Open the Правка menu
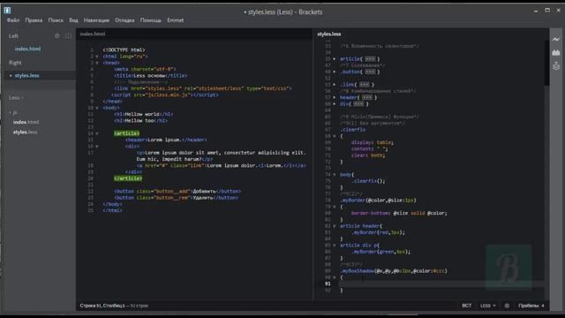Viewport: 565px width, 318px height. pos(34,20)
